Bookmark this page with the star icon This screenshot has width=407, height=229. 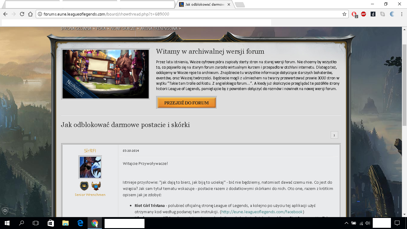[x=344, y=14]
